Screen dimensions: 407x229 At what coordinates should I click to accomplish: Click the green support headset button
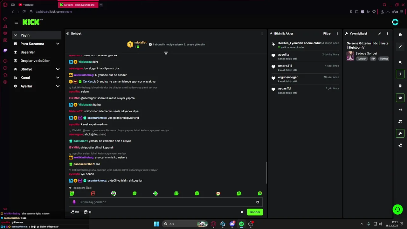[x=397, y=209]
